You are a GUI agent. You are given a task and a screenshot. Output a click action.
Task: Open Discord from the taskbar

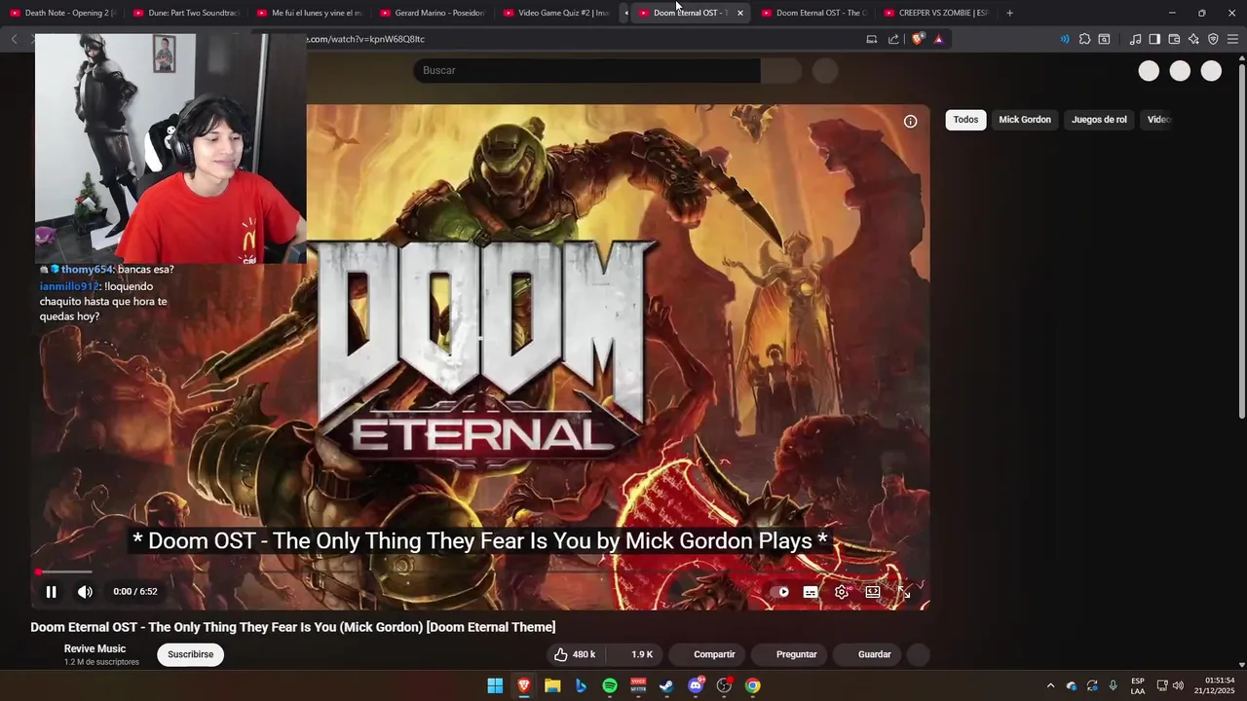click(x=696, y=685)
